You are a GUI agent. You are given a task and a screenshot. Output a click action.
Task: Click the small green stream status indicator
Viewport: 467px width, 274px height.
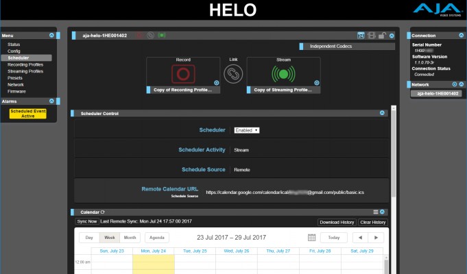[162, 35]
